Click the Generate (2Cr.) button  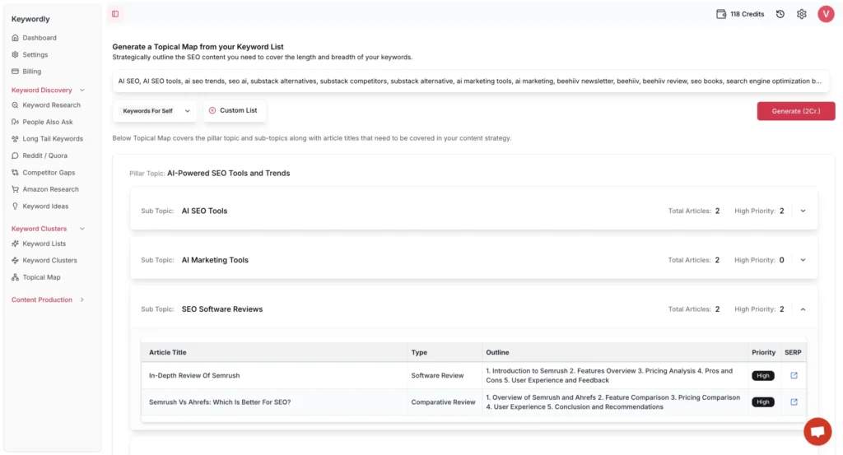click(x=795, y=111)
